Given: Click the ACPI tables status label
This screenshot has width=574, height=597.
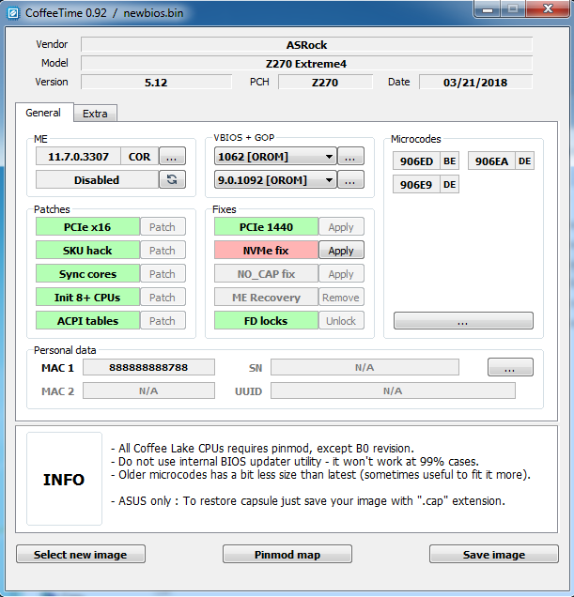Looking at the screenshot, I should click(87, 321).
